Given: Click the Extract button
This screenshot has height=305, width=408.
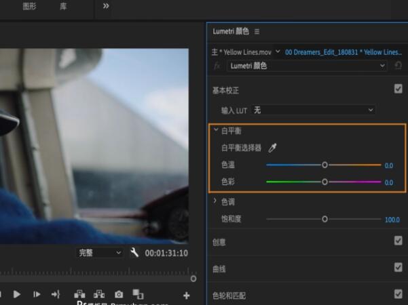Looking at the screenshot, I should [x=99, y=294].
